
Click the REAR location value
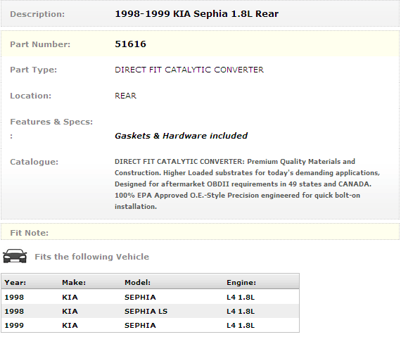point(125,96)
